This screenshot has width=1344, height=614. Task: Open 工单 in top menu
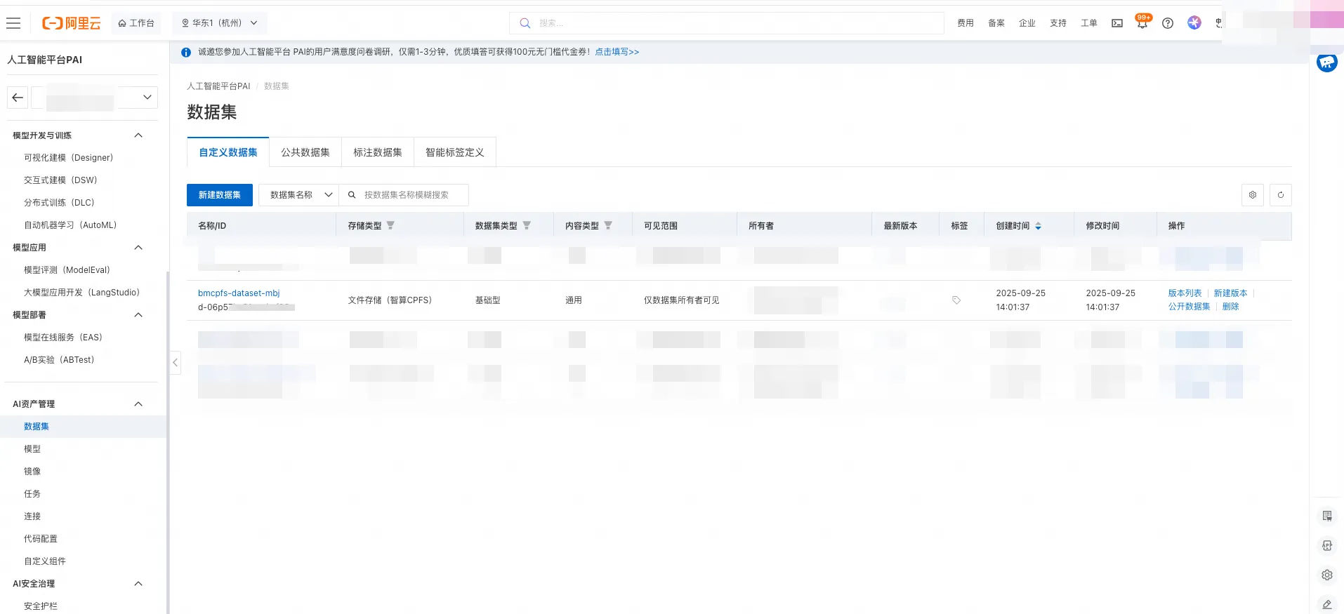(x=1089, y=23)
